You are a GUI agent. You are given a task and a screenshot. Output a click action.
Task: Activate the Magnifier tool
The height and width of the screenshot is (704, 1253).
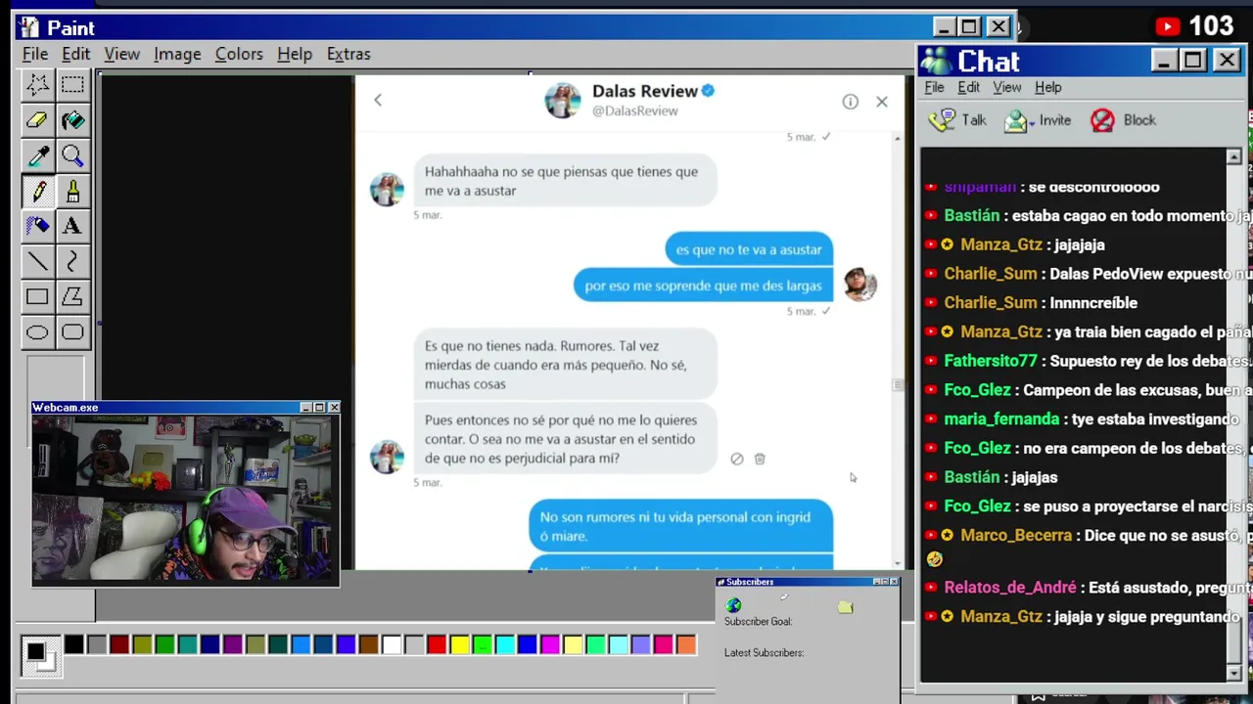coord(72,155)
